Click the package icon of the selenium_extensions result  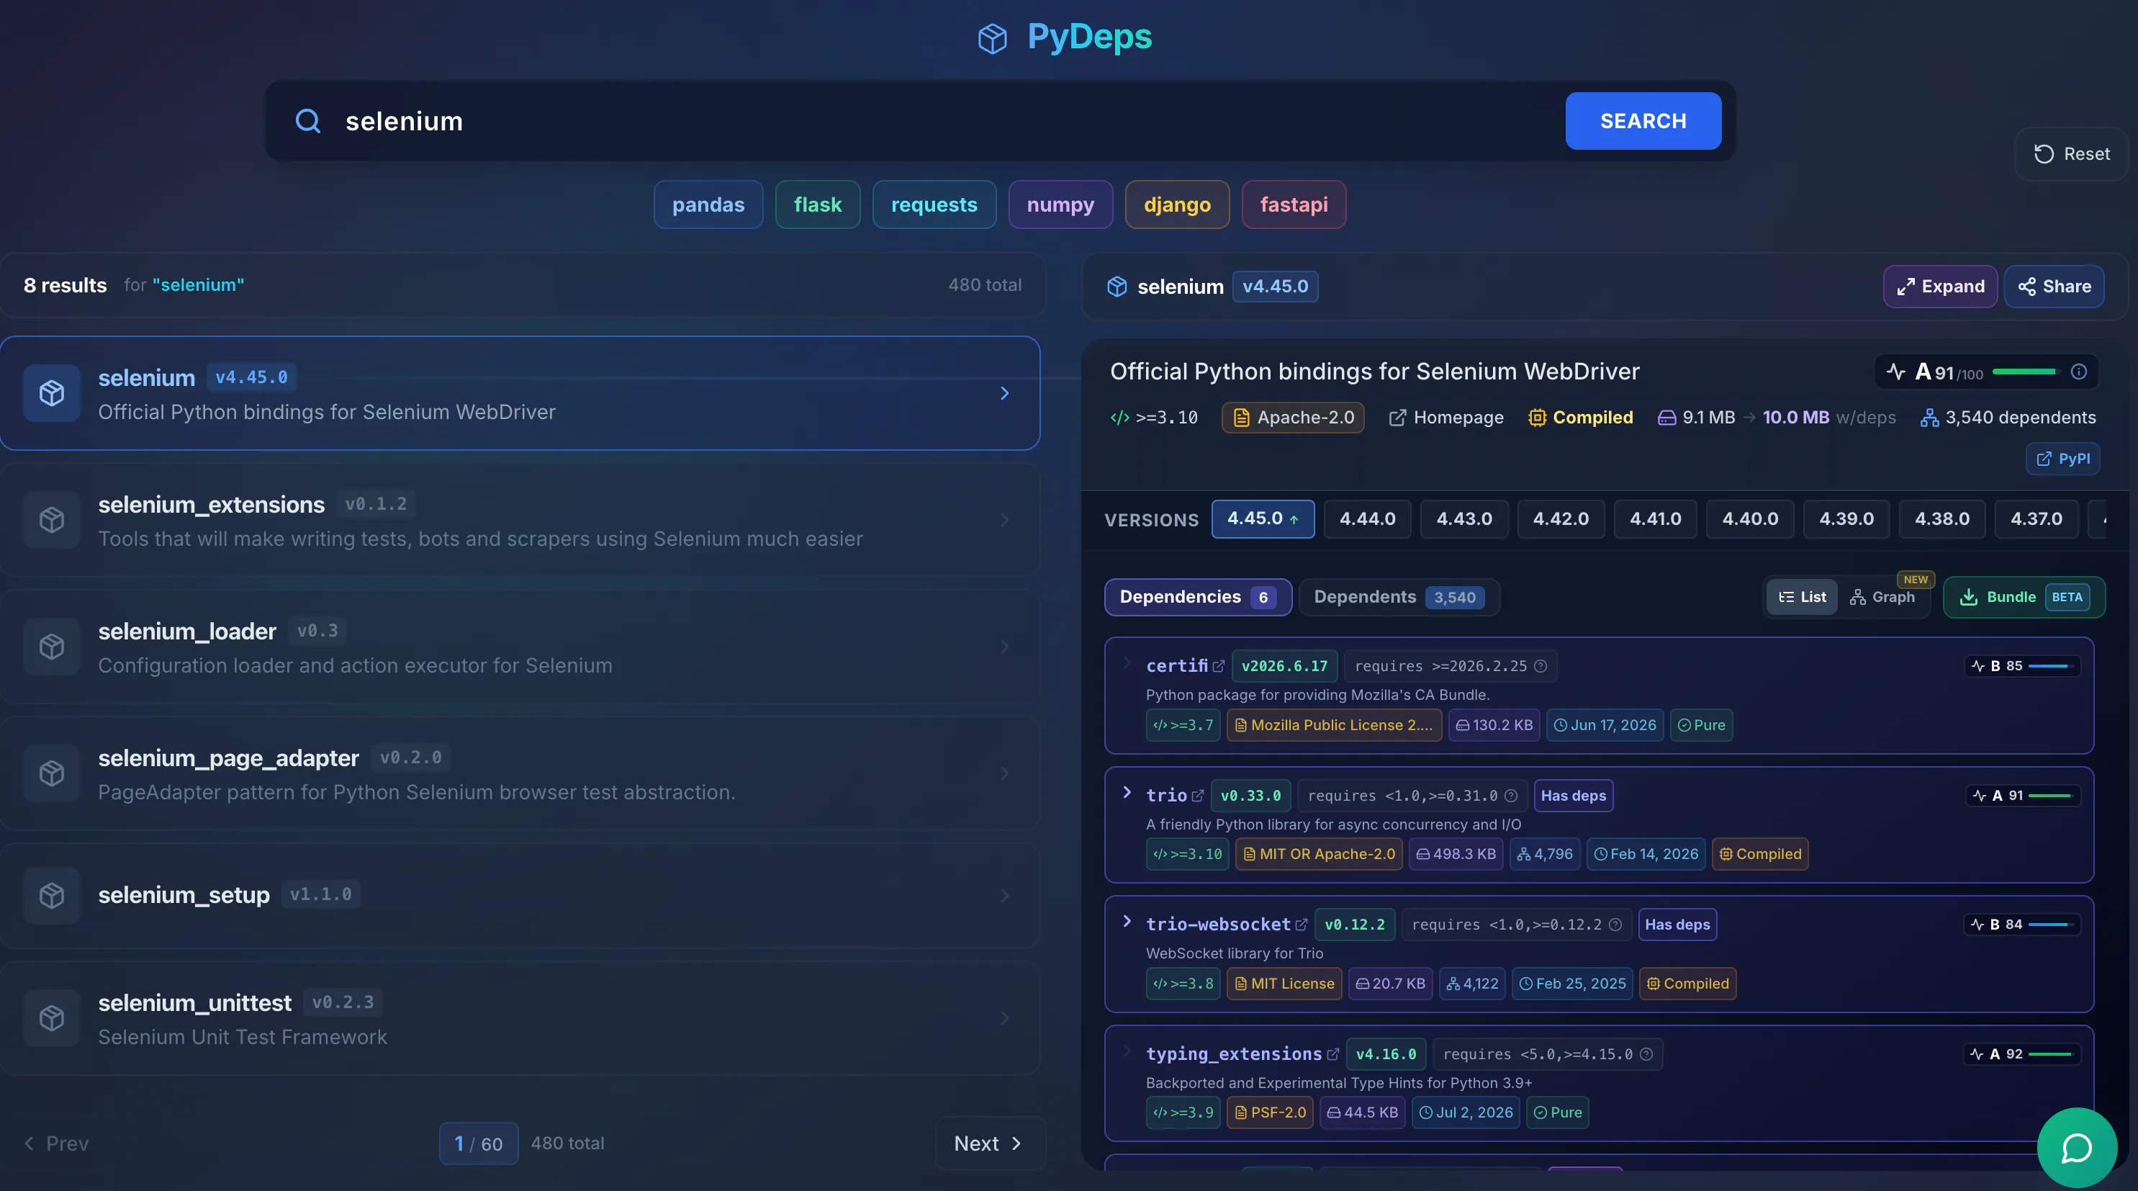click(x=51, y=520)
